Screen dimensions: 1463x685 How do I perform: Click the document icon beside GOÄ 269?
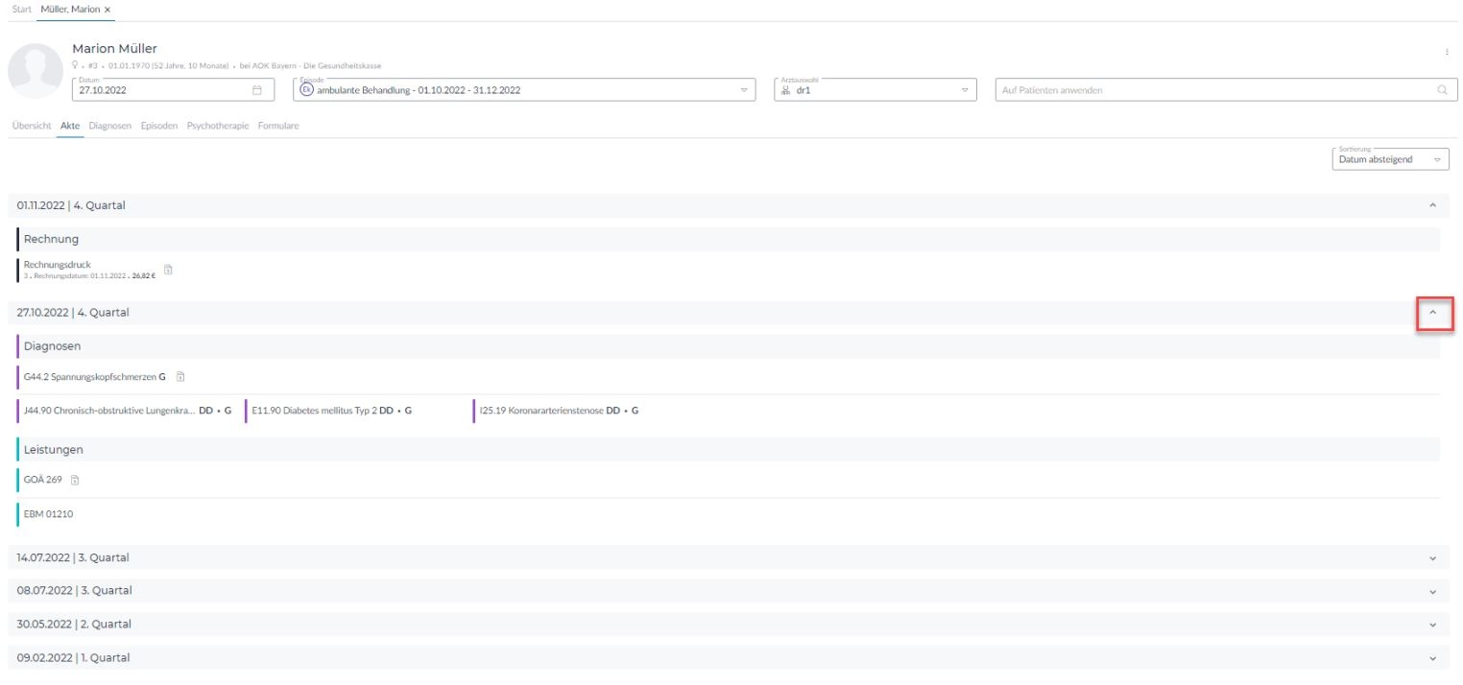click(x=76, y=480)
